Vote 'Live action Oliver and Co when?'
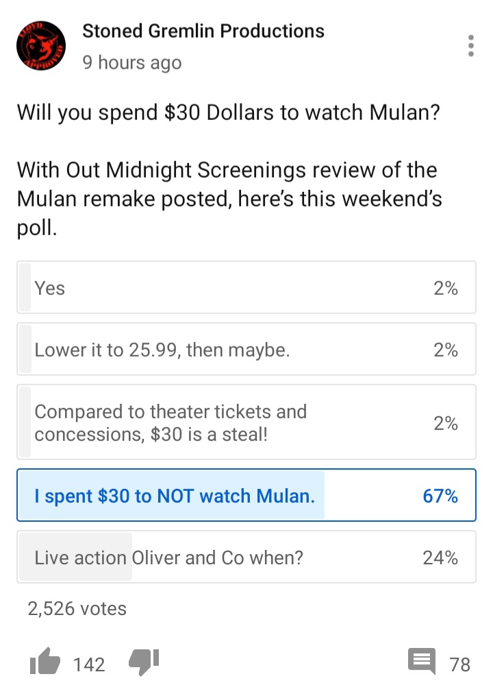The width and height of the screenshot is (493, 685). pyautogui.click(x=246, y=557)
